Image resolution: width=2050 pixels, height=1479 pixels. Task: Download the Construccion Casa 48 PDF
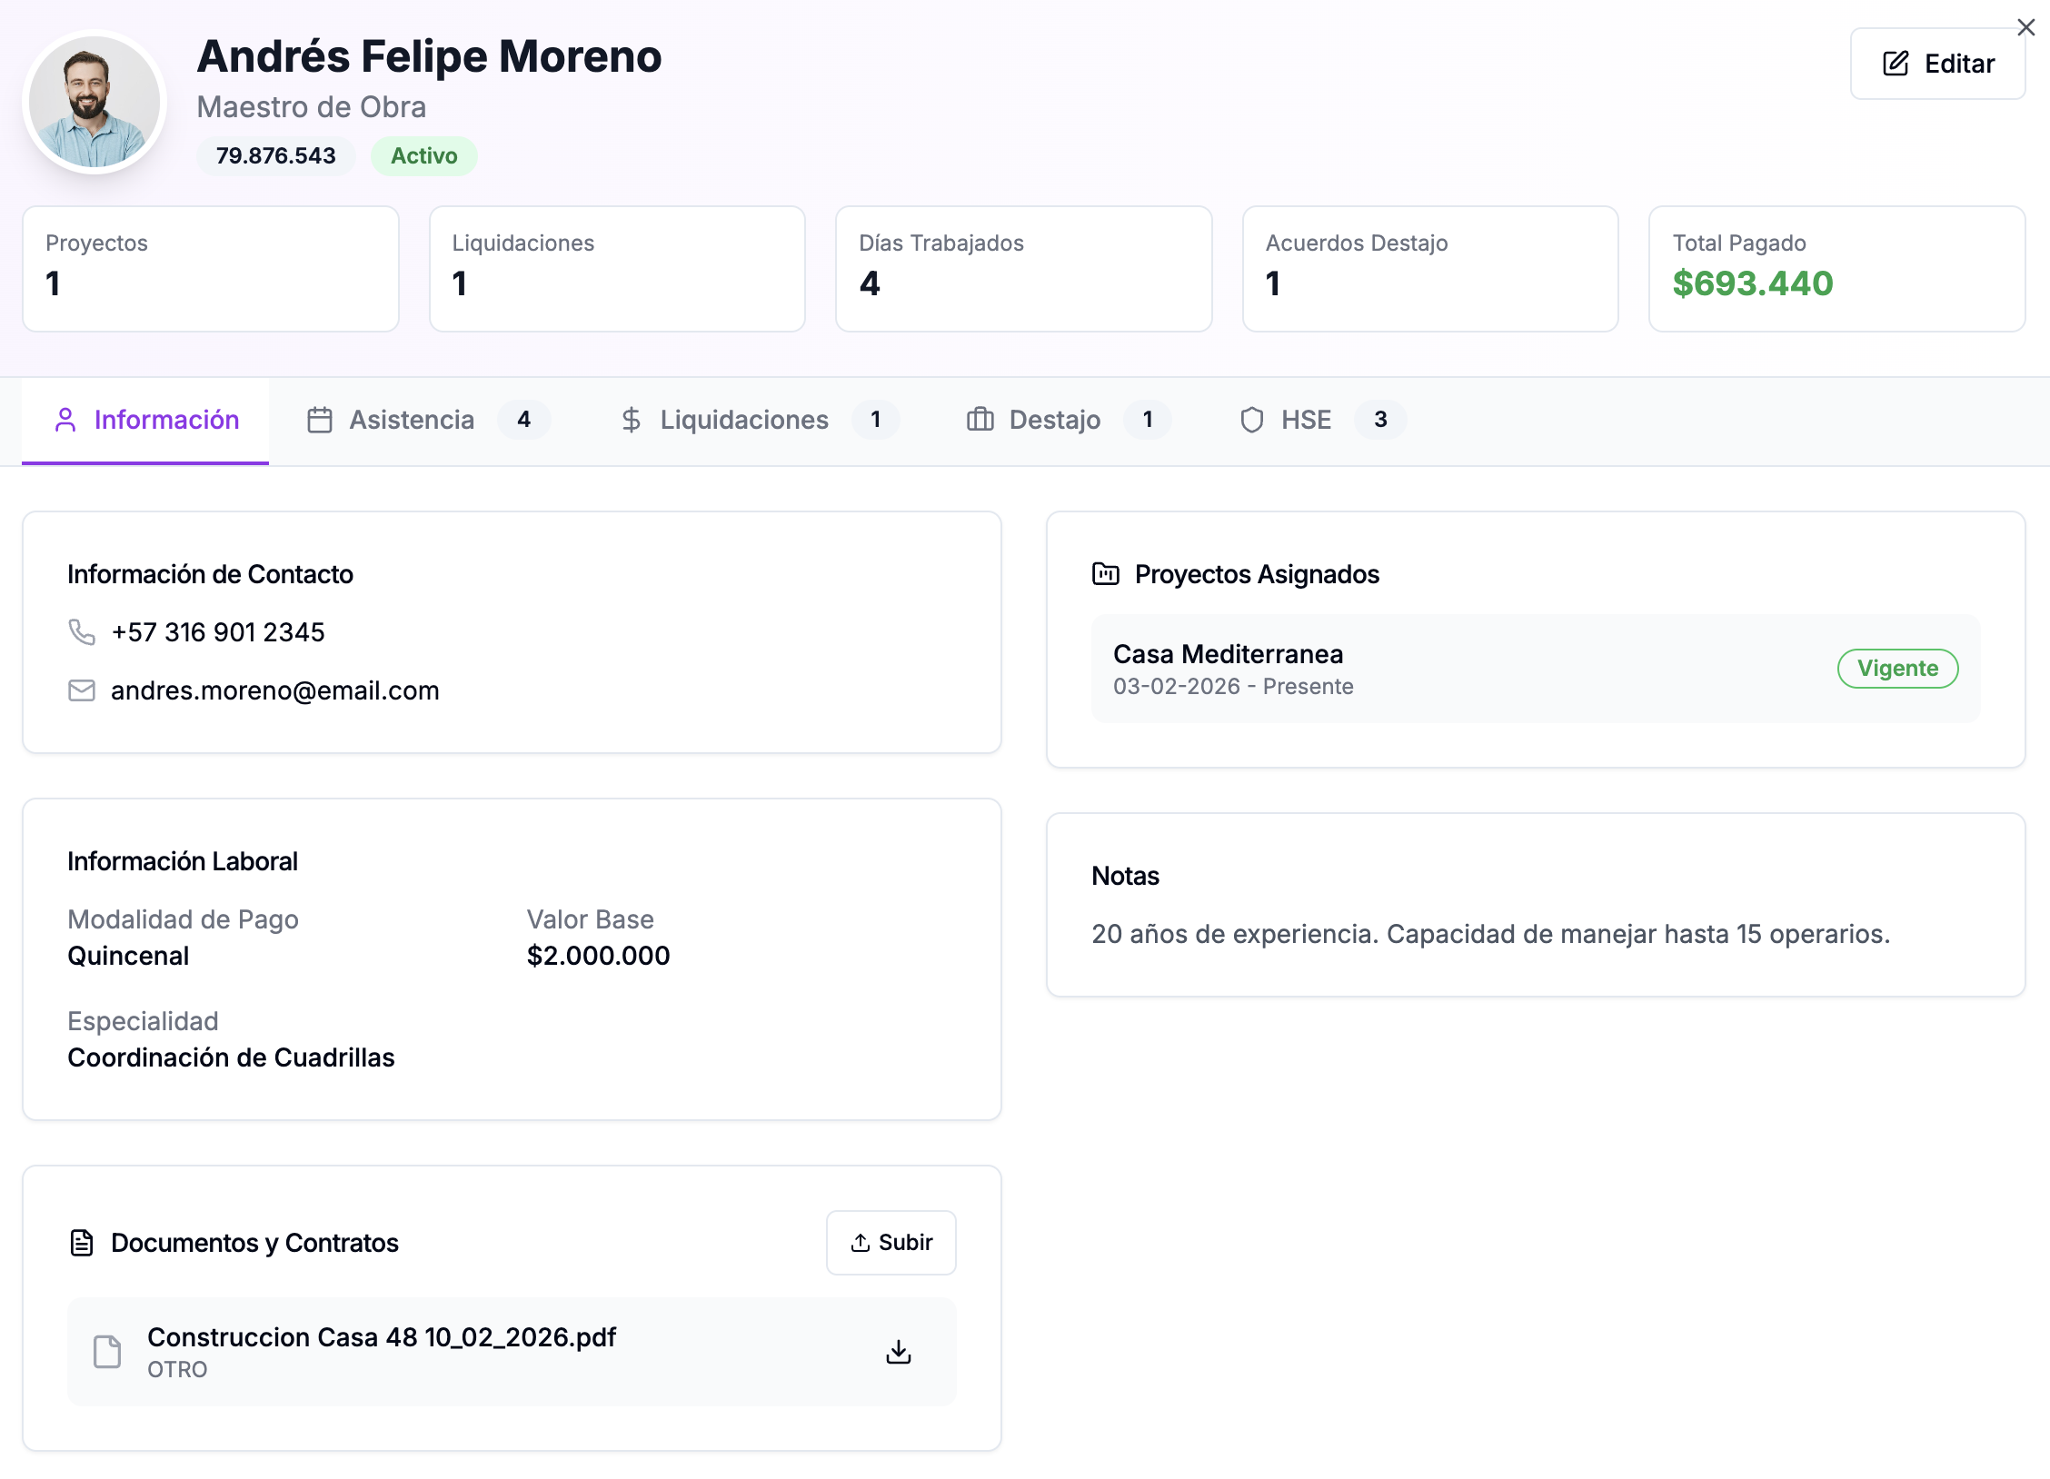(x=898, y=1352)
